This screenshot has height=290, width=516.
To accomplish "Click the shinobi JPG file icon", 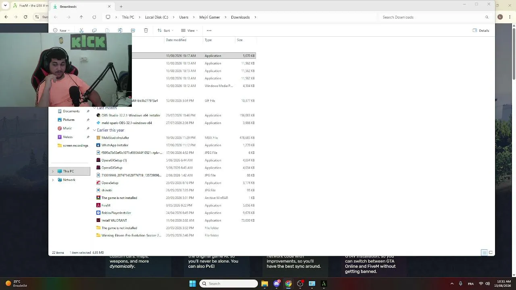I will pos(98,190).
